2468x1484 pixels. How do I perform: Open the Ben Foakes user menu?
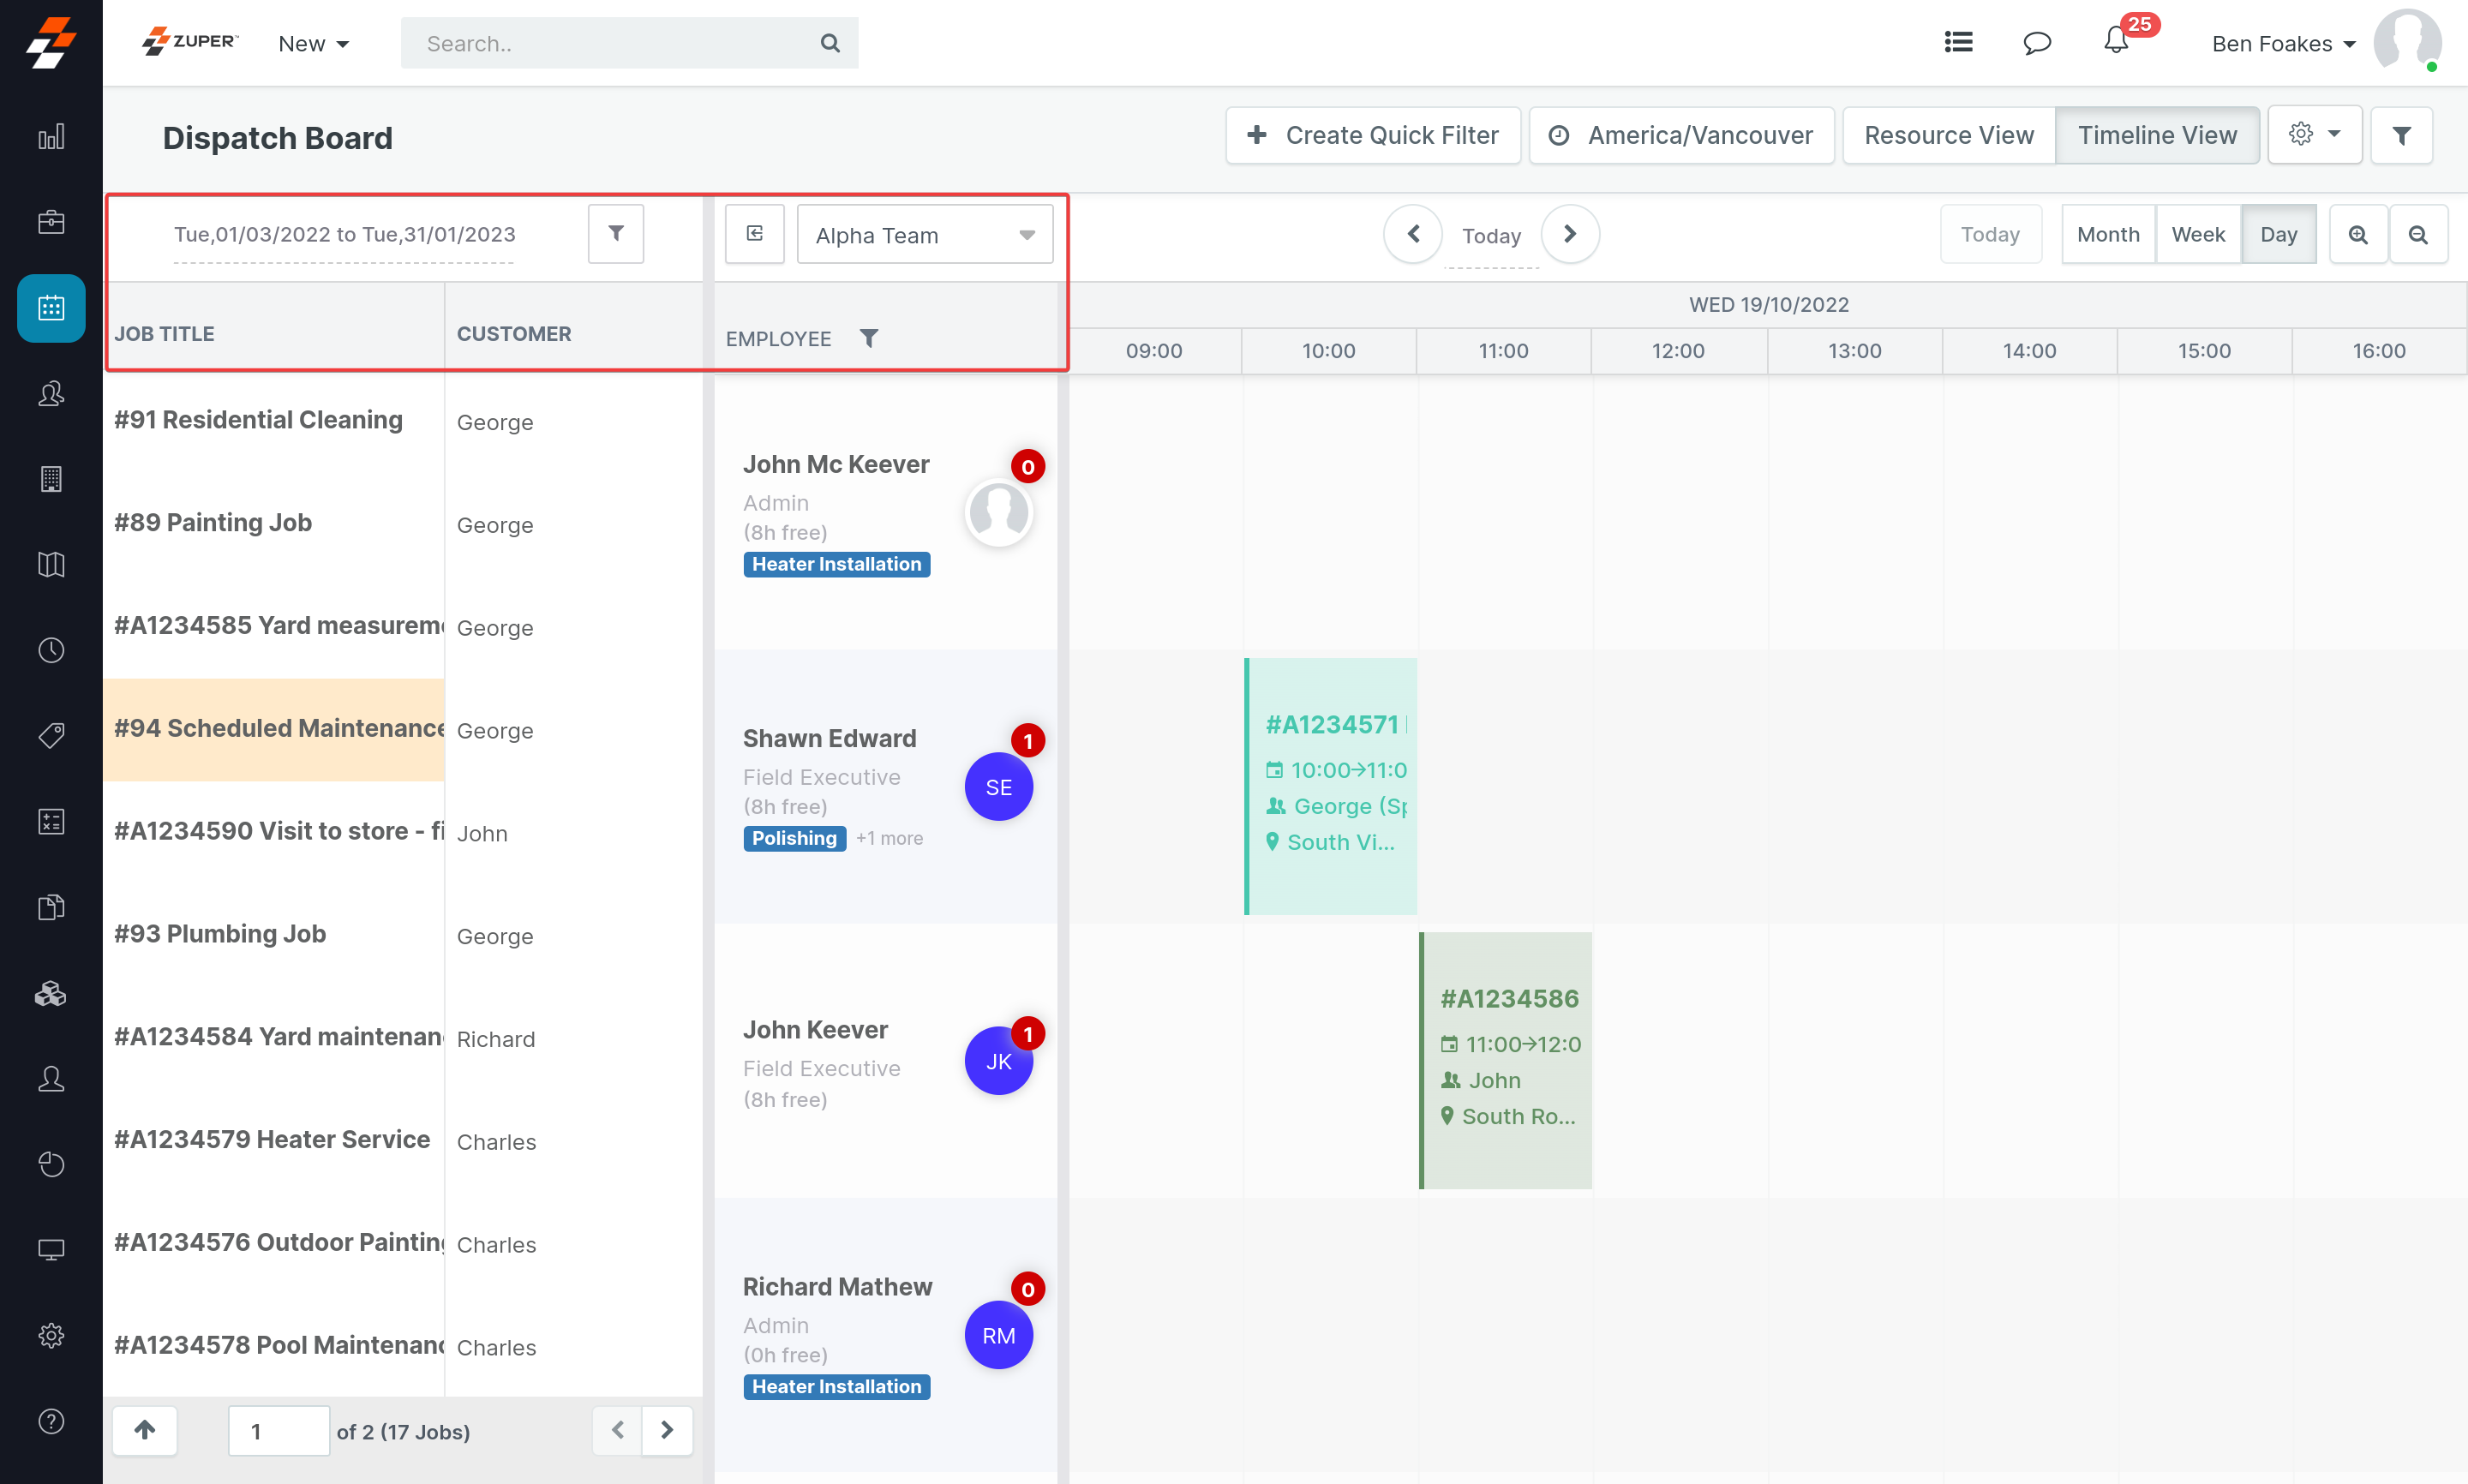point(2283,43)
